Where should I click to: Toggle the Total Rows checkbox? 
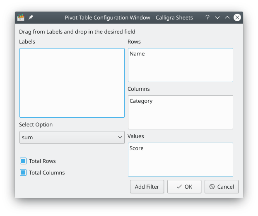pyautogui.click(x=24, y=161)
